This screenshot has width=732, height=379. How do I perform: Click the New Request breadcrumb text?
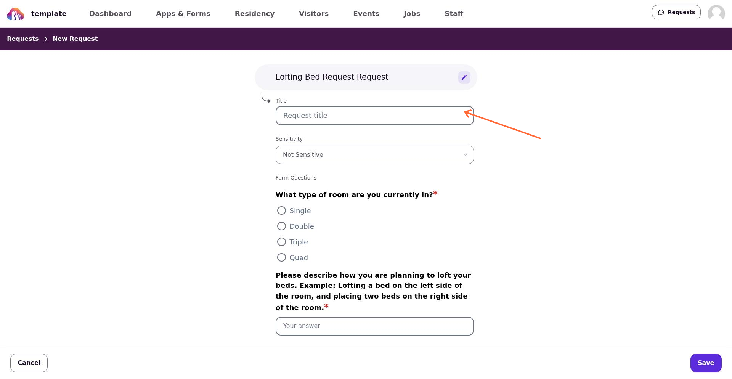click(75, 39)
